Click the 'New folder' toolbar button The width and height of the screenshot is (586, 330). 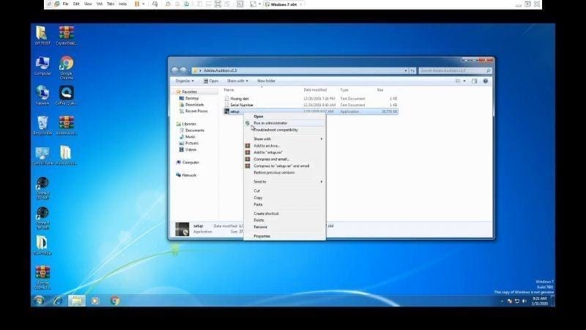(266, 81)
